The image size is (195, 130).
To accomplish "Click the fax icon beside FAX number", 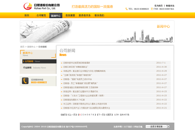I will (x=151, y=9).
